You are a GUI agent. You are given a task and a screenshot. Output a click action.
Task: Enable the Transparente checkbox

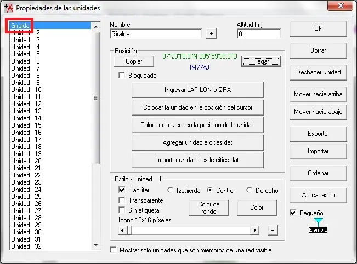[122, 200]
